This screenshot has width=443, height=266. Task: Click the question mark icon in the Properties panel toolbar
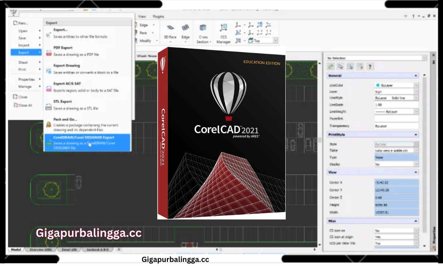(370, 66)
